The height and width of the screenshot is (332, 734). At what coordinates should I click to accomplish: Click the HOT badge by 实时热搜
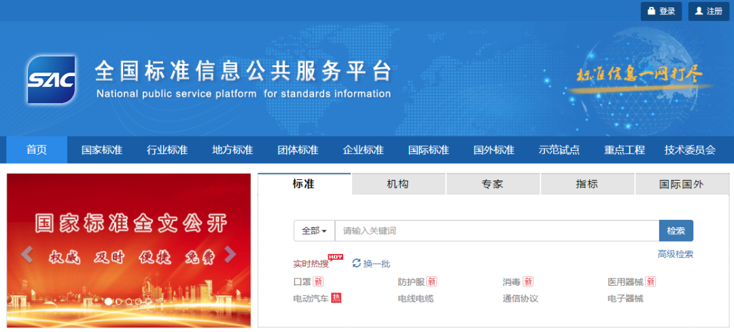(336, 257)
